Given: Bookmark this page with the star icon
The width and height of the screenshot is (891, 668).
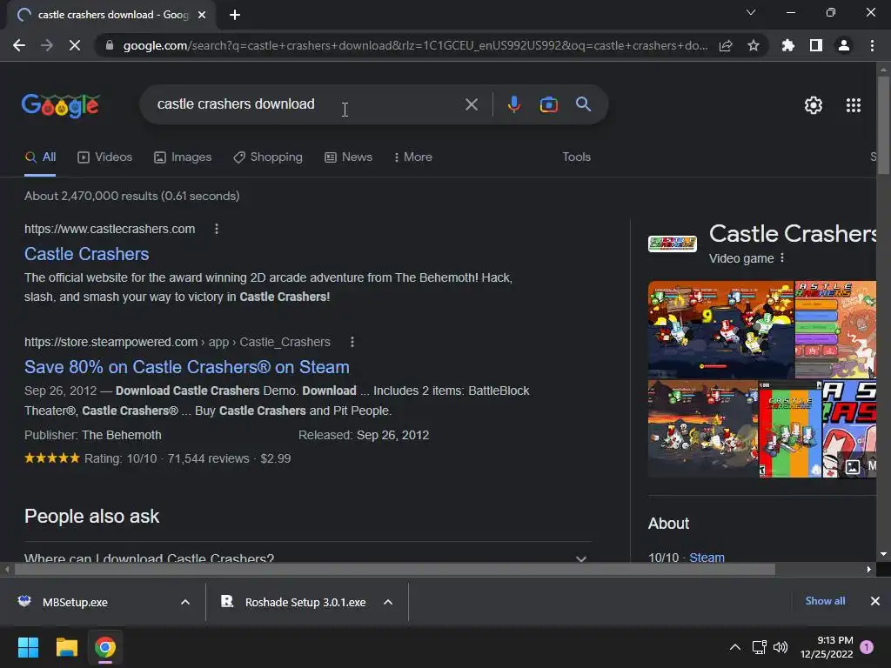Looking at the screenshot, I should [x=754, y=45].
